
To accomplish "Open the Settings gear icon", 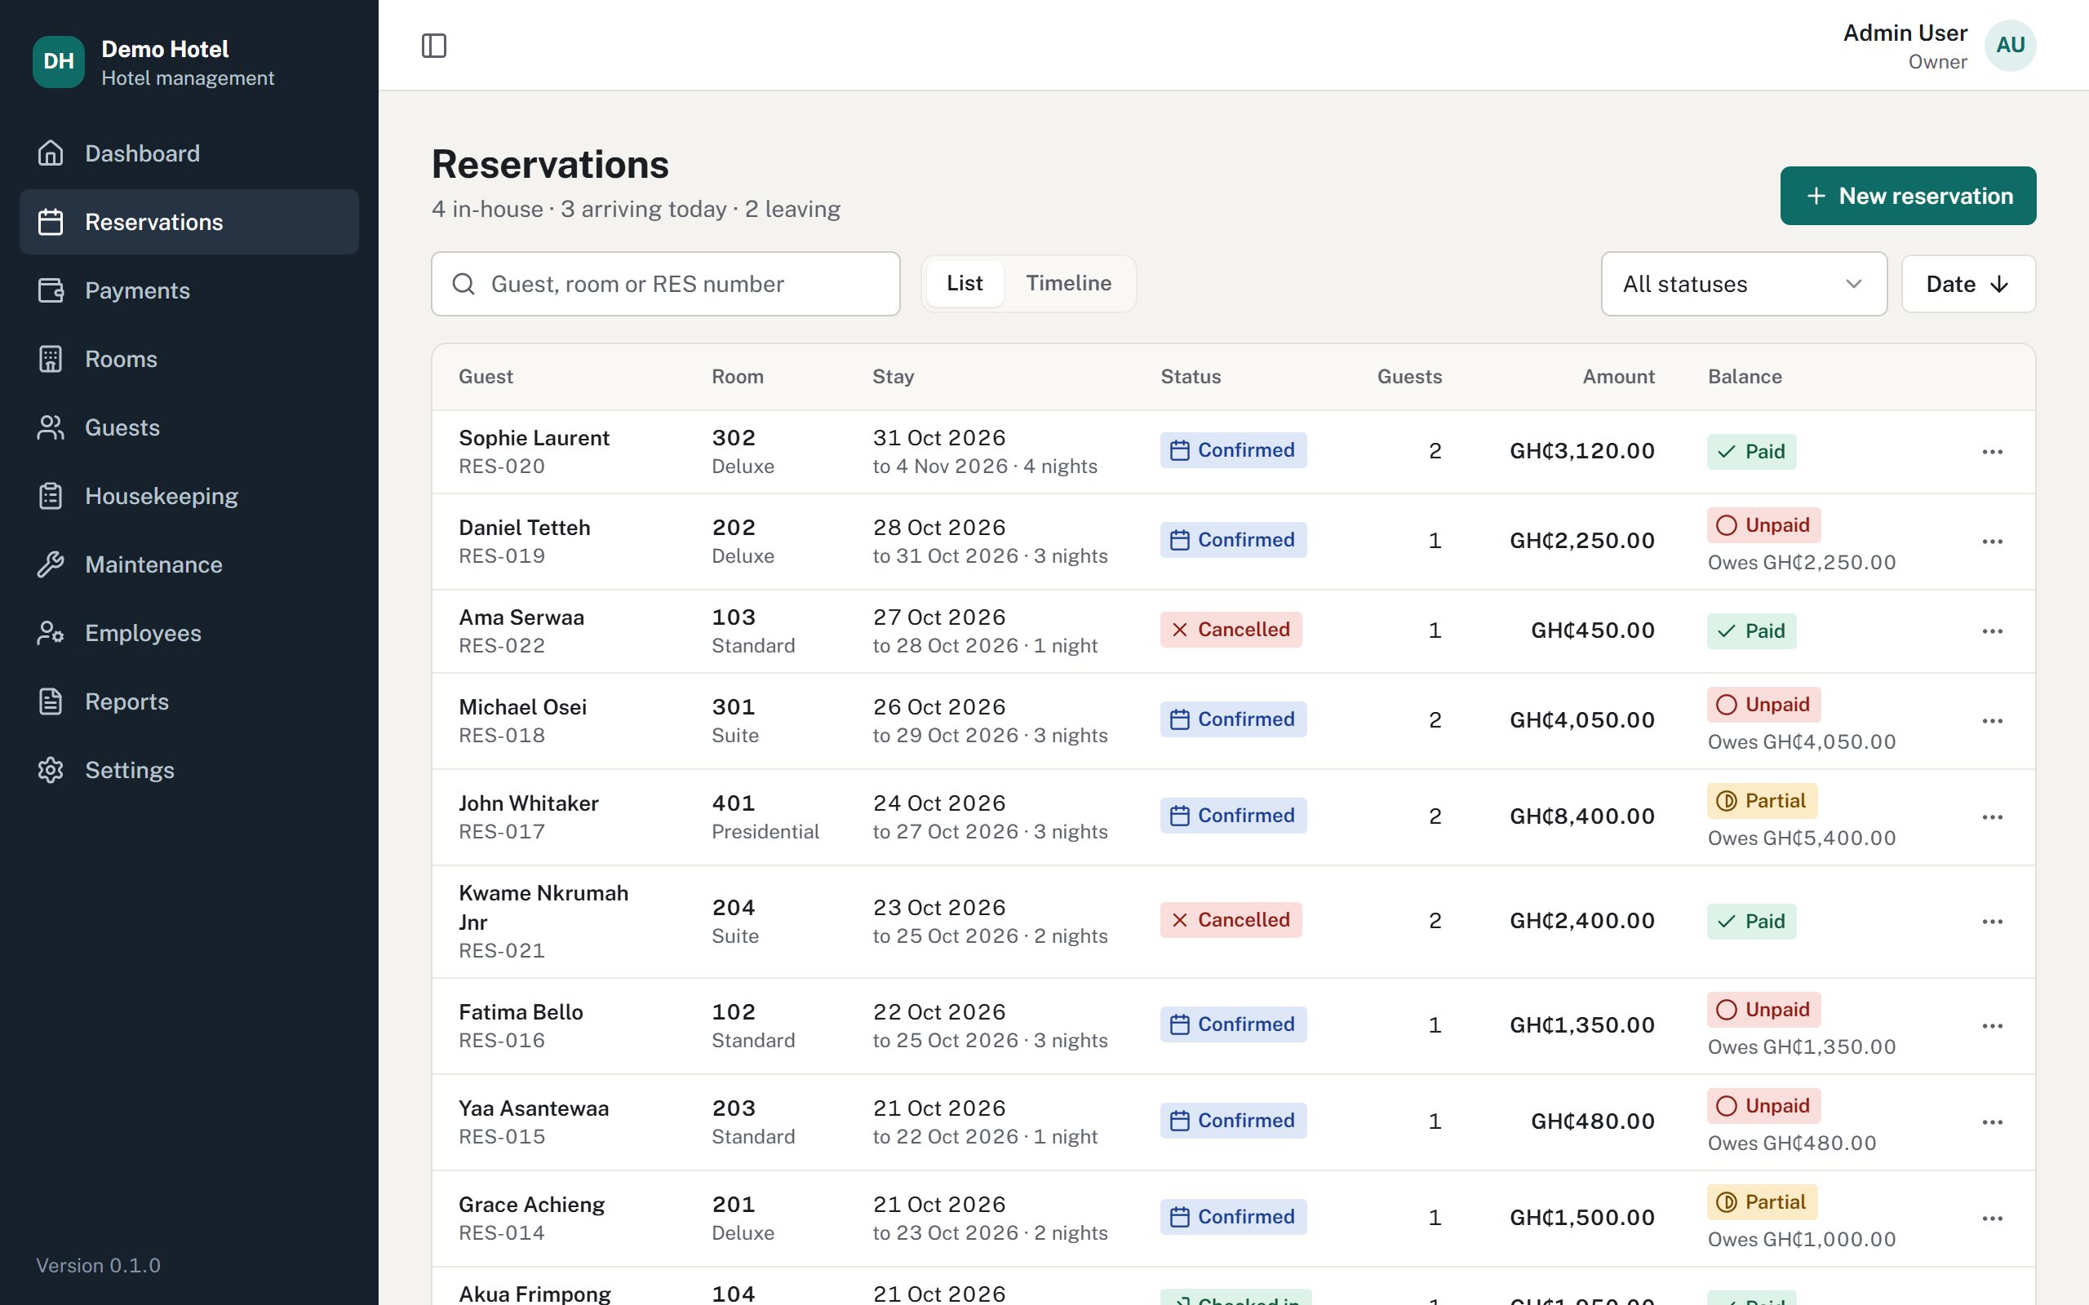I will pyautogui.click(x=51, y=770).
